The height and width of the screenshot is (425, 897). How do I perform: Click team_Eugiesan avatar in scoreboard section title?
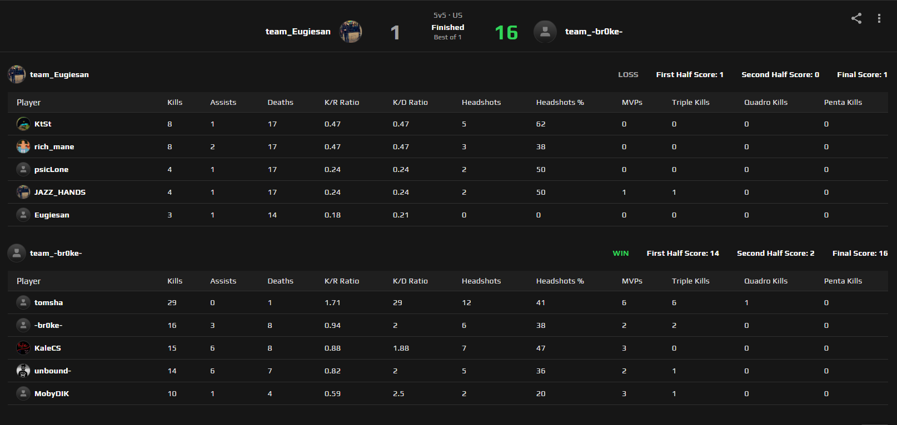click(17, 74)
